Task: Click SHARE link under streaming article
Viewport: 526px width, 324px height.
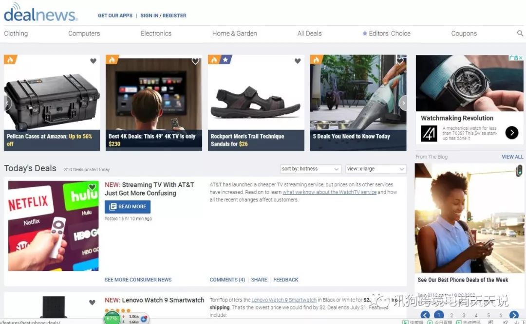Action: pos(259,279)
